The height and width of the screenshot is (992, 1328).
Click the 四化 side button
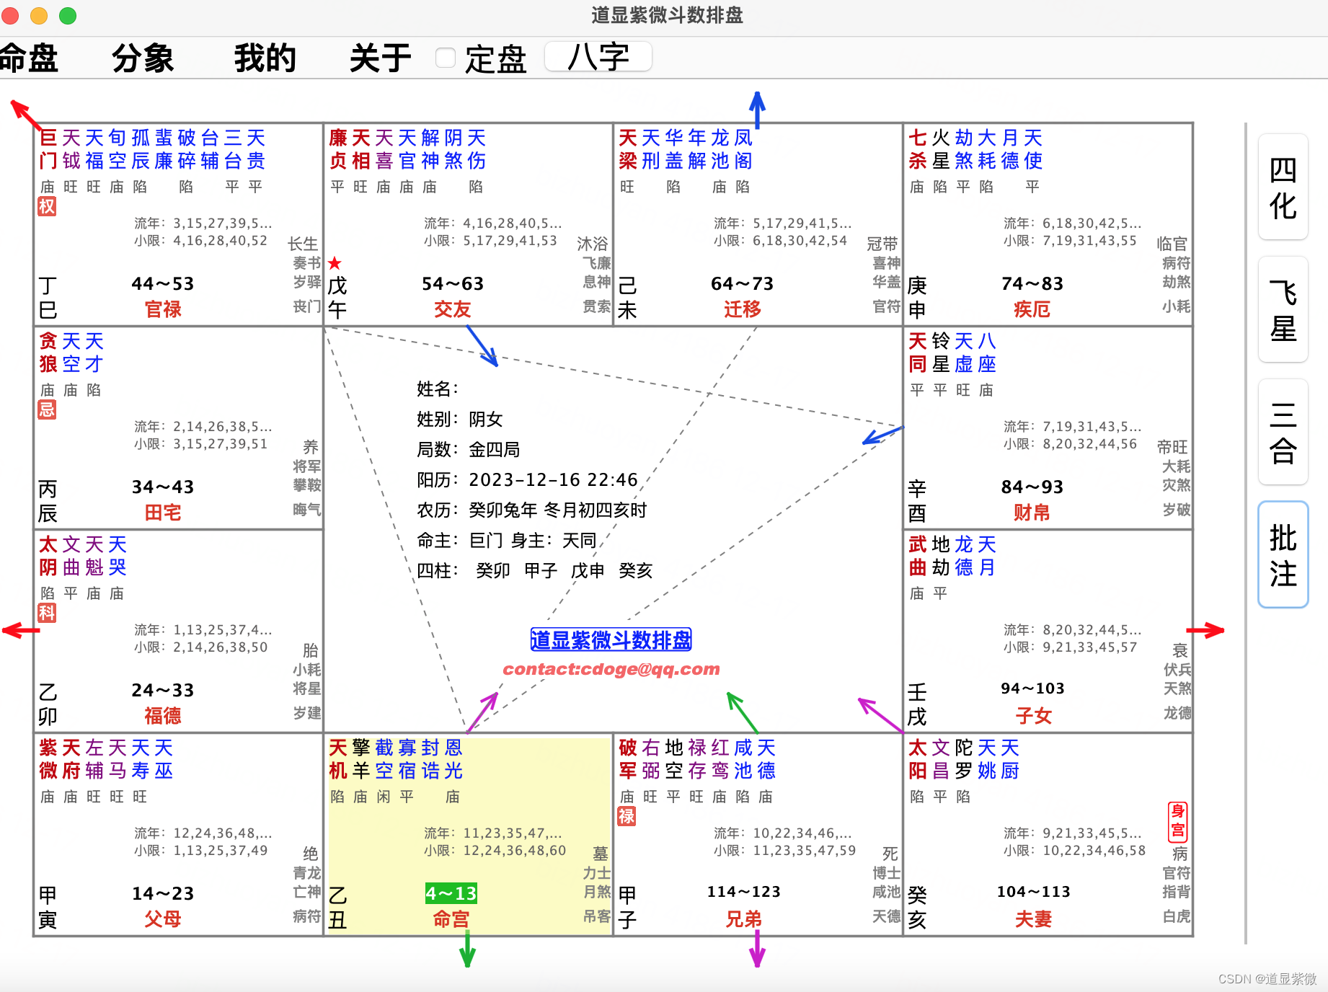[x=1283, y=187]
